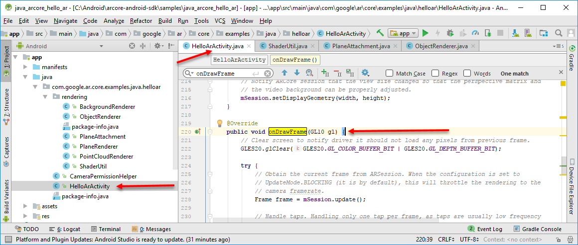Click the override gutter icon on line 220
This screenshot has width=578, height=245.
198,132
